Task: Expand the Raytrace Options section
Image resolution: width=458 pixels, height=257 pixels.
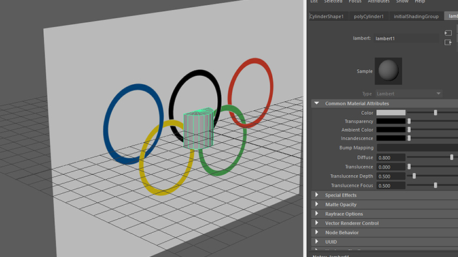Action: (317, 214)
